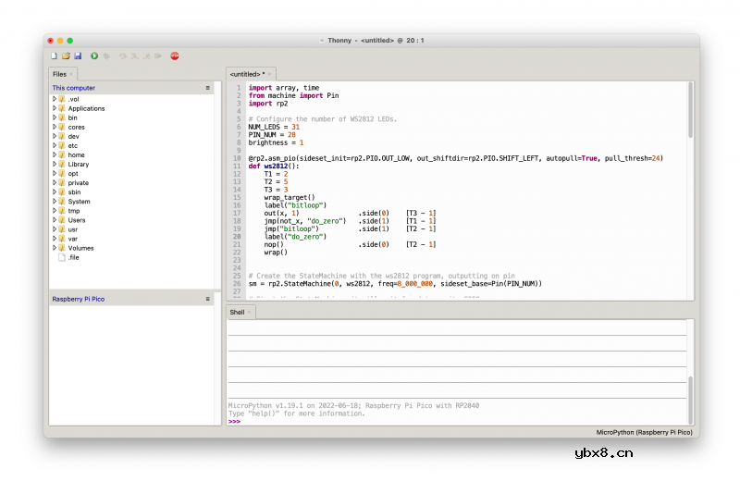This screenshot has height=481, width=740.
Task: Click the This computer header link
Action: pyautogui.click(x=74, y=88)
